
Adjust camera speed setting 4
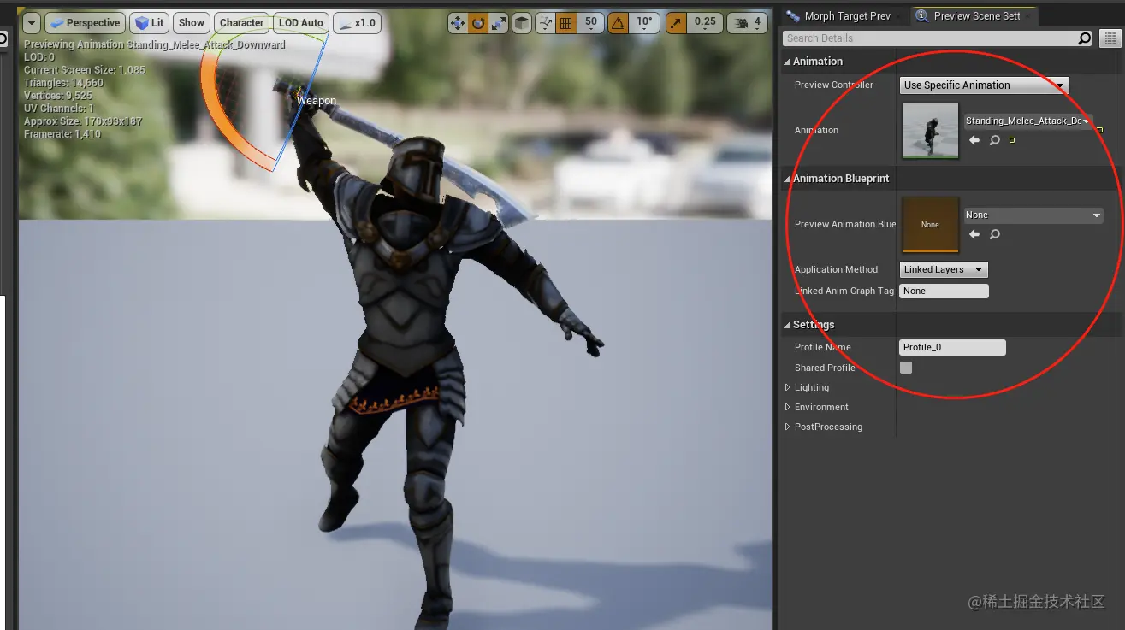(748, 23)
